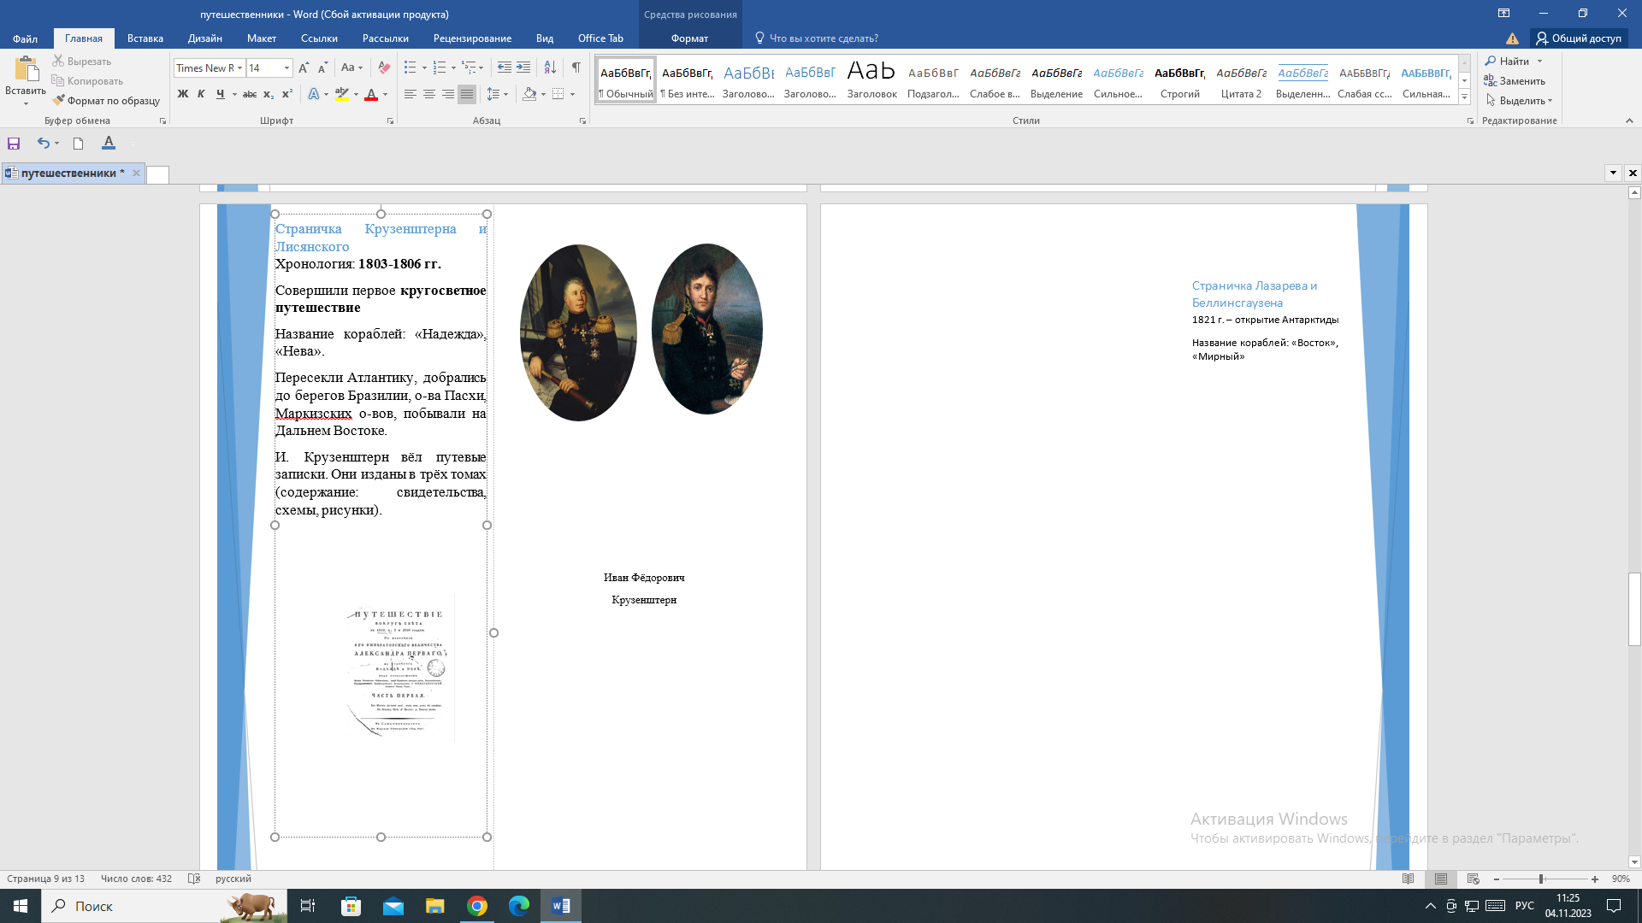Expand change case (Aa) dropdown
Screen dimensions: 1642x923
coord(360,68)
